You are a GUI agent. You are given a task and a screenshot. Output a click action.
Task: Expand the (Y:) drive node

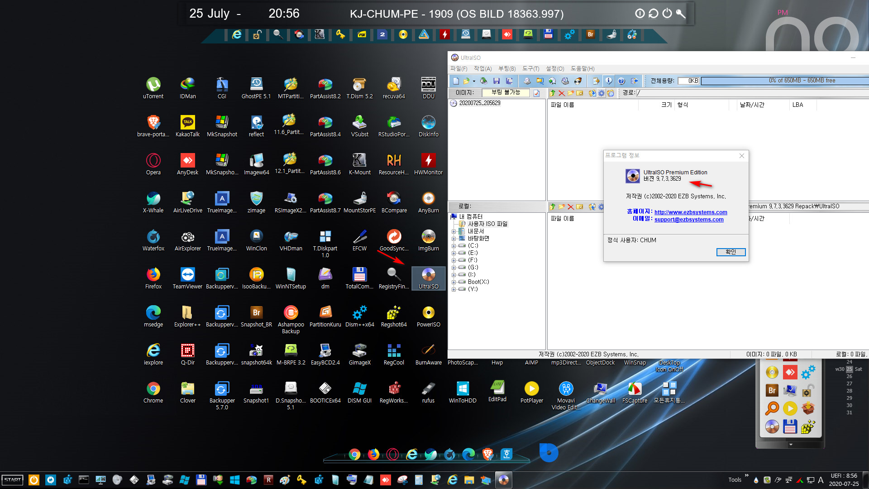point(454,289)
